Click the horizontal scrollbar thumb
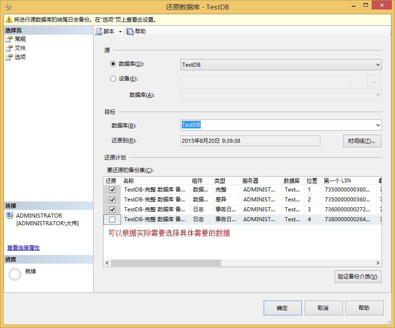 pos(166,263)
